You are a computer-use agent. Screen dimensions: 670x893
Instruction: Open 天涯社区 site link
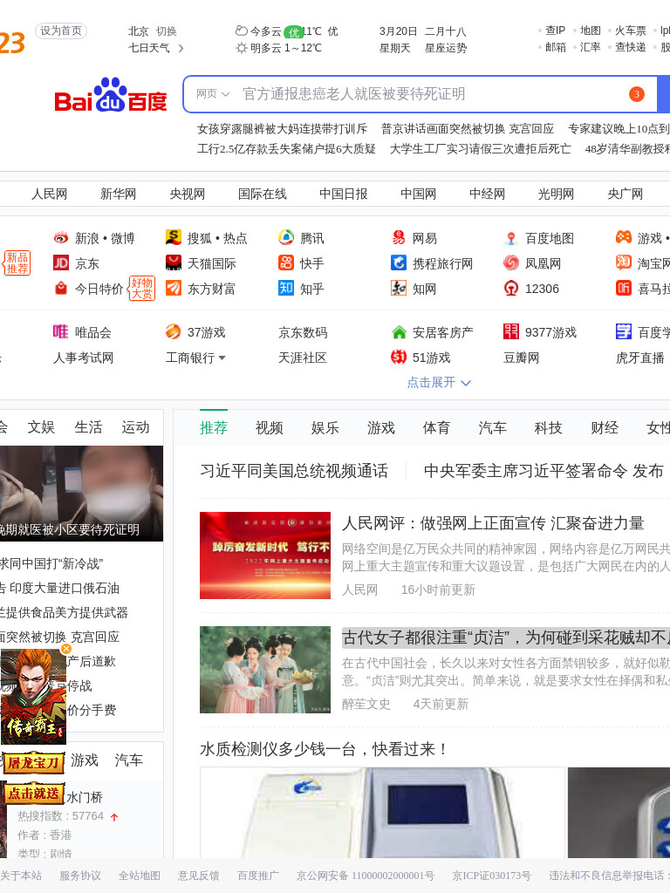[x=303, y=358]
